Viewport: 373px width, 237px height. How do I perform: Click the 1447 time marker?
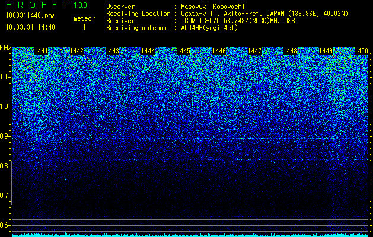click(x=255, y=51)
